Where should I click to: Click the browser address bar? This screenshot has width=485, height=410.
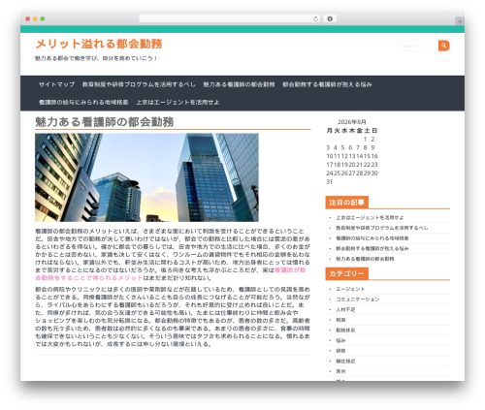230,18
